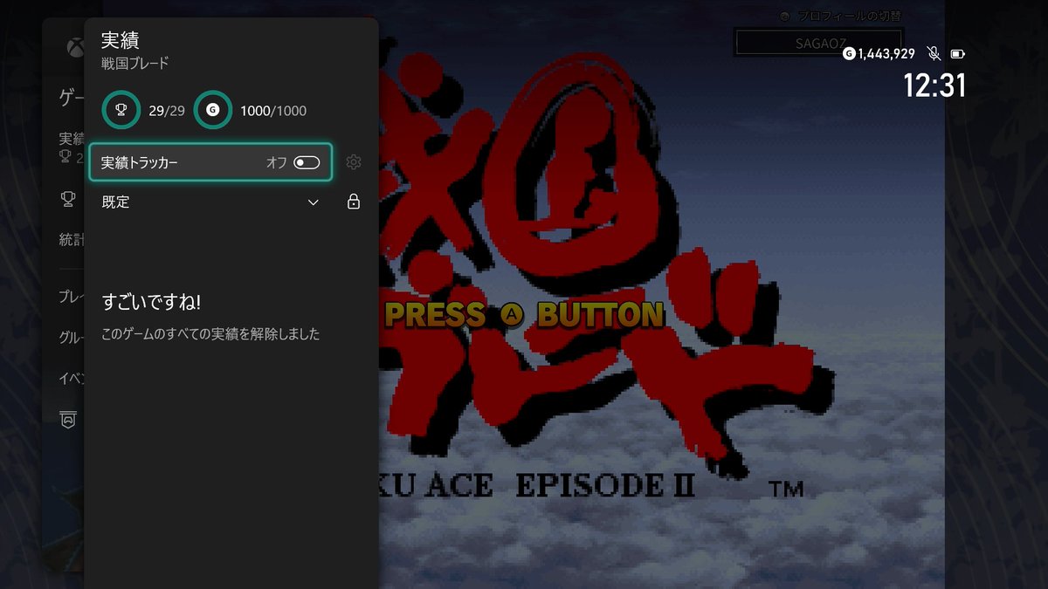
Task: Click the オフ label on tracker row
Action: click(x=276, y=162)
